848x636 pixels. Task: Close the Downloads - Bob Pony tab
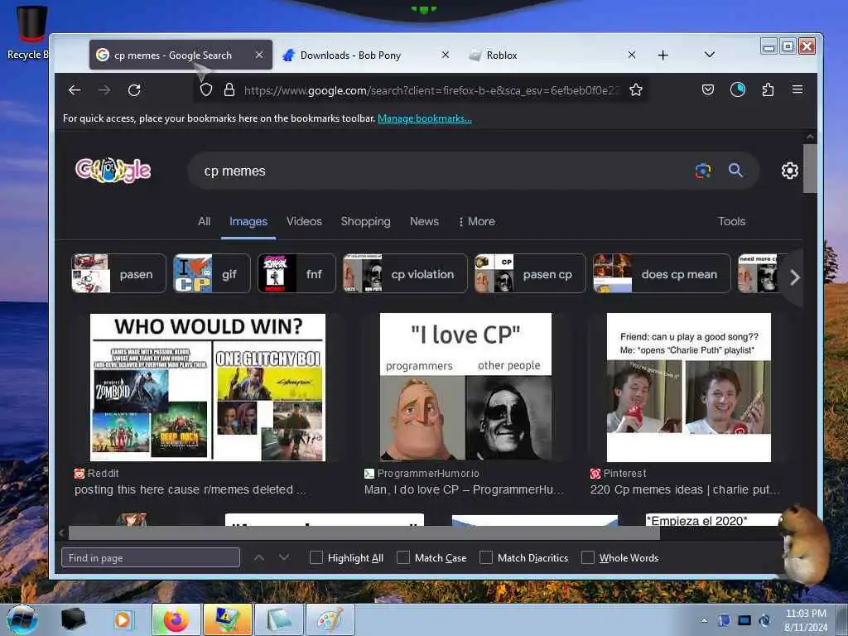pyautogui.click(x=445, y=55)
